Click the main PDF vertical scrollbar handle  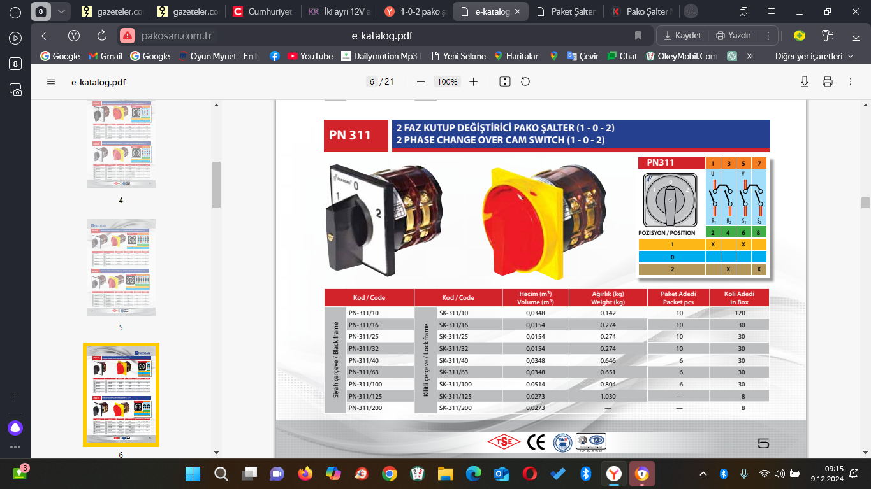pos(865,202)
